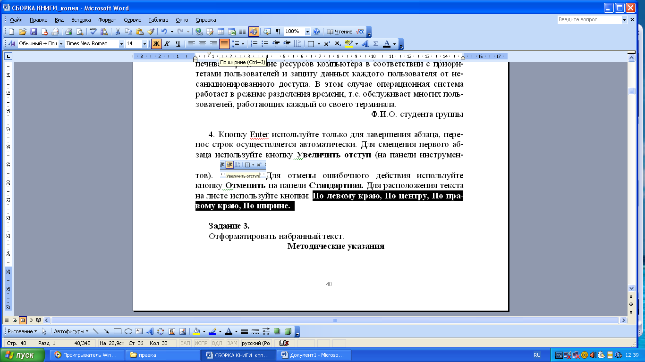Open the 100% zoom dropdown
The image size is (645, 362).
[308, 32]
